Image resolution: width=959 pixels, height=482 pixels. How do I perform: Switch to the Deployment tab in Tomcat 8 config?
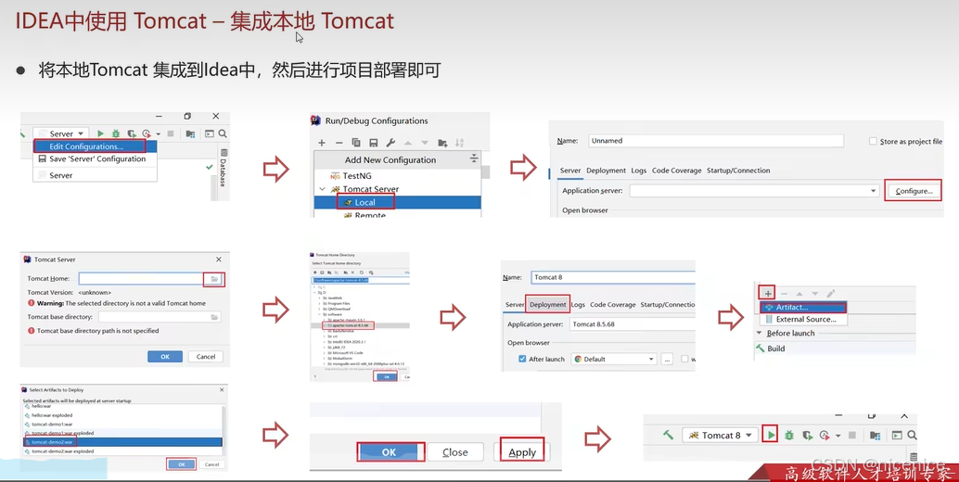point(547,304)
